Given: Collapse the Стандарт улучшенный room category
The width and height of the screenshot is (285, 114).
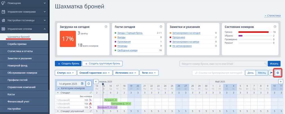Looking at the screenshot, I should tap(58, 111).
